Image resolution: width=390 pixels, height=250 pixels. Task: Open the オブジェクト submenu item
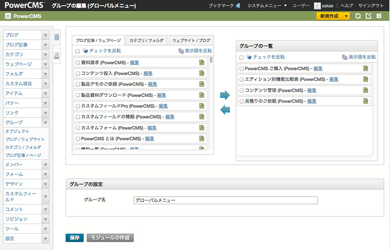tap(17, 131)
